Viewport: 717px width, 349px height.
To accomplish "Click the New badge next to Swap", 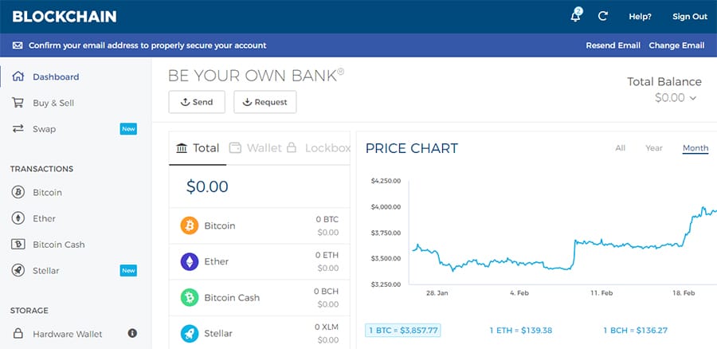I will pos(128,129).
